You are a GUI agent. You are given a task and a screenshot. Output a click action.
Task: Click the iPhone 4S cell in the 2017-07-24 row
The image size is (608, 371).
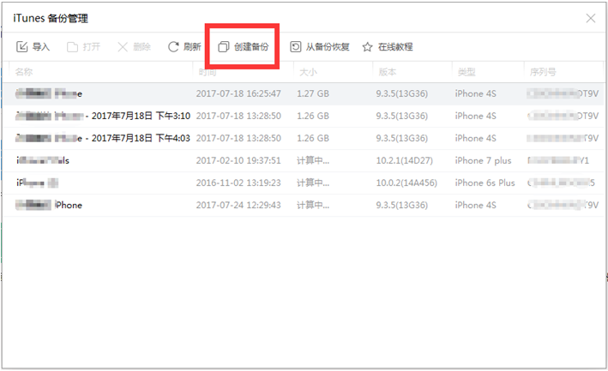click(475, 205)
